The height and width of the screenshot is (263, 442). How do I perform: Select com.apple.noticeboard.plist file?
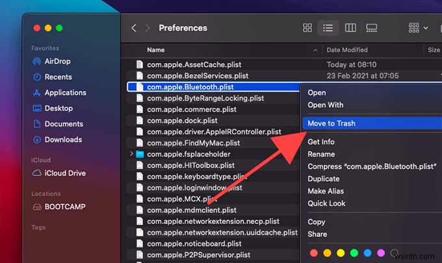[x=194, y=244]
